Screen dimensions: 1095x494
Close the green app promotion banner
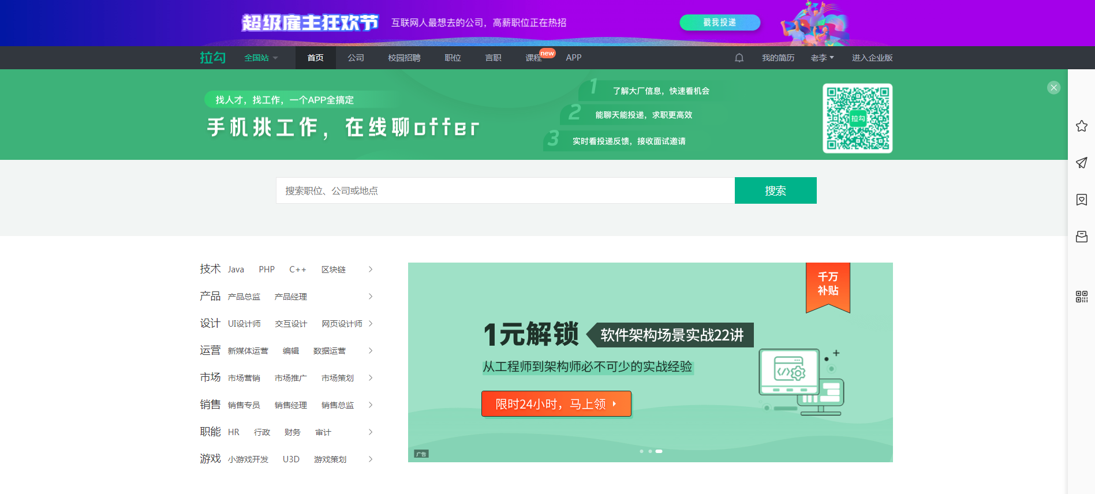(1054, 88)
